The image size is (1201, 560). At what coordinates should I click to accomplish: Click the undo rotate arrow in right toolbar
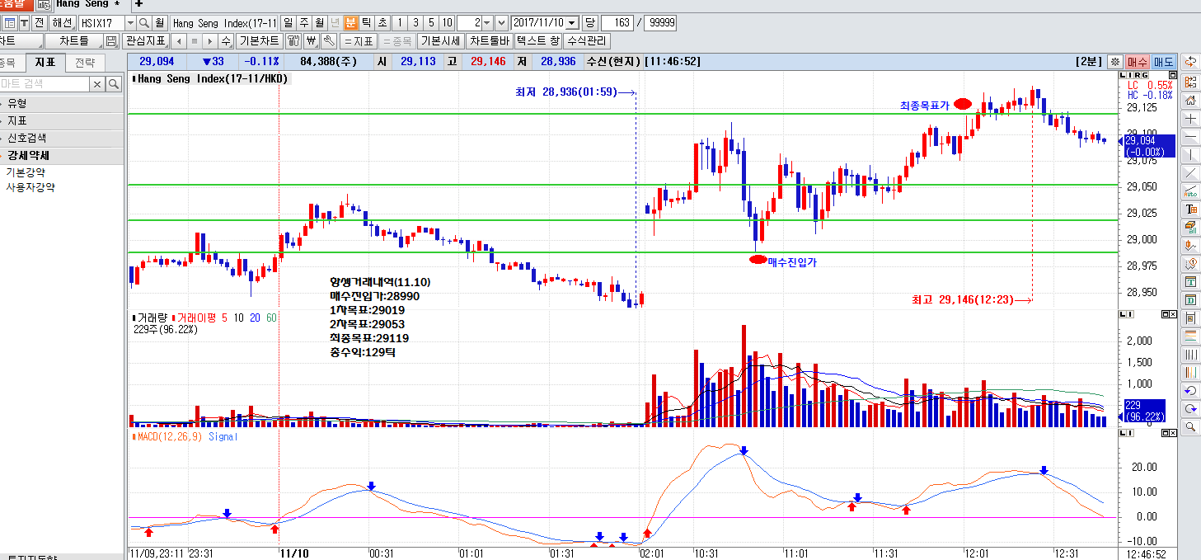click(x=1190, y=390)
